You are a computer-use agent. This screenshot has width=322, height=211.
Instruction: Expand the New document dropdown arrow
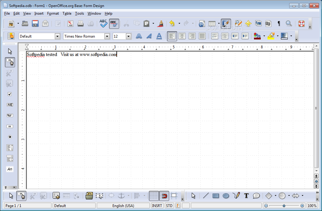(x=18, y=24)
